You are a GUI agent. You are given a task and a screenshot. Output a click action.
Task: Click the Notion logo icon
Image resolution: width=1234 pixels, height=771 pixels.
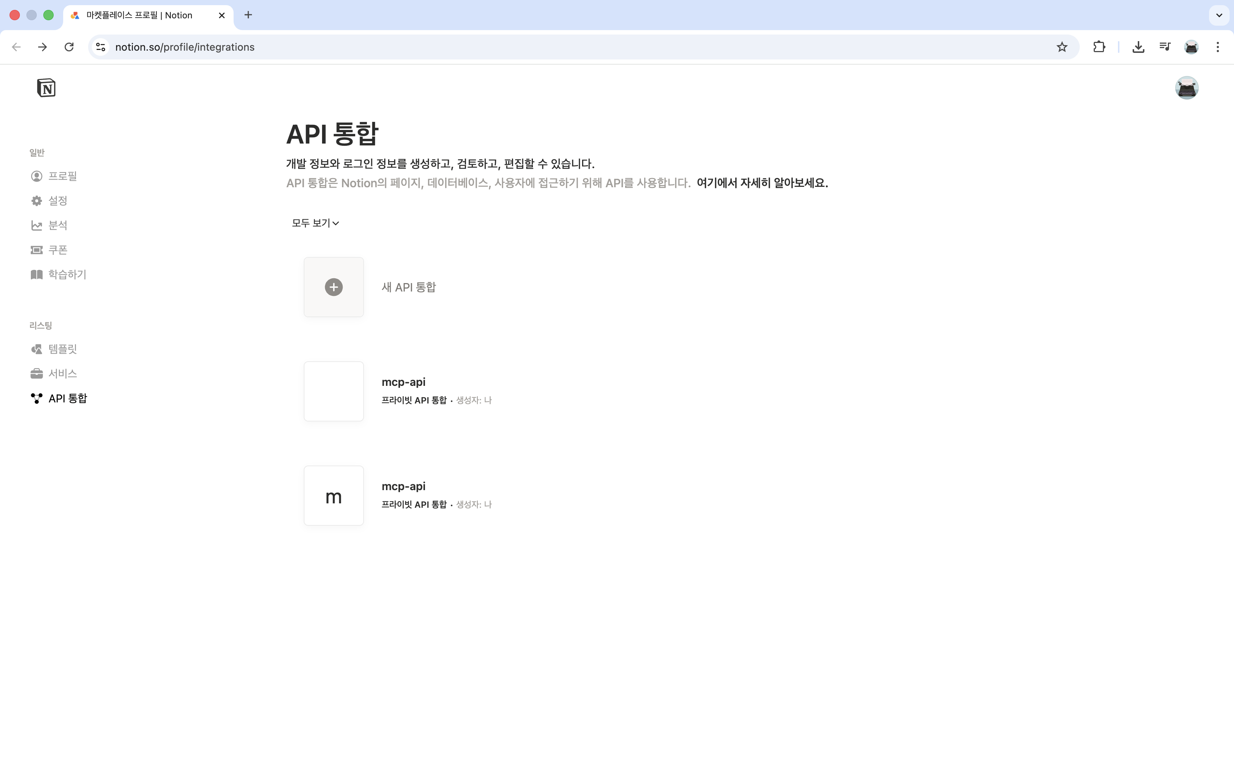(46, 88)
